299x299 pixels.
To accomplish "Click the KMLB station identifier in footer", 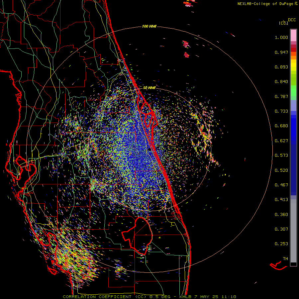I will click(186, 297).
